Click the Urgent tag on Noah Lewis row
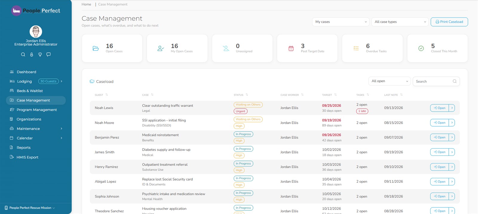 [240, 111]
